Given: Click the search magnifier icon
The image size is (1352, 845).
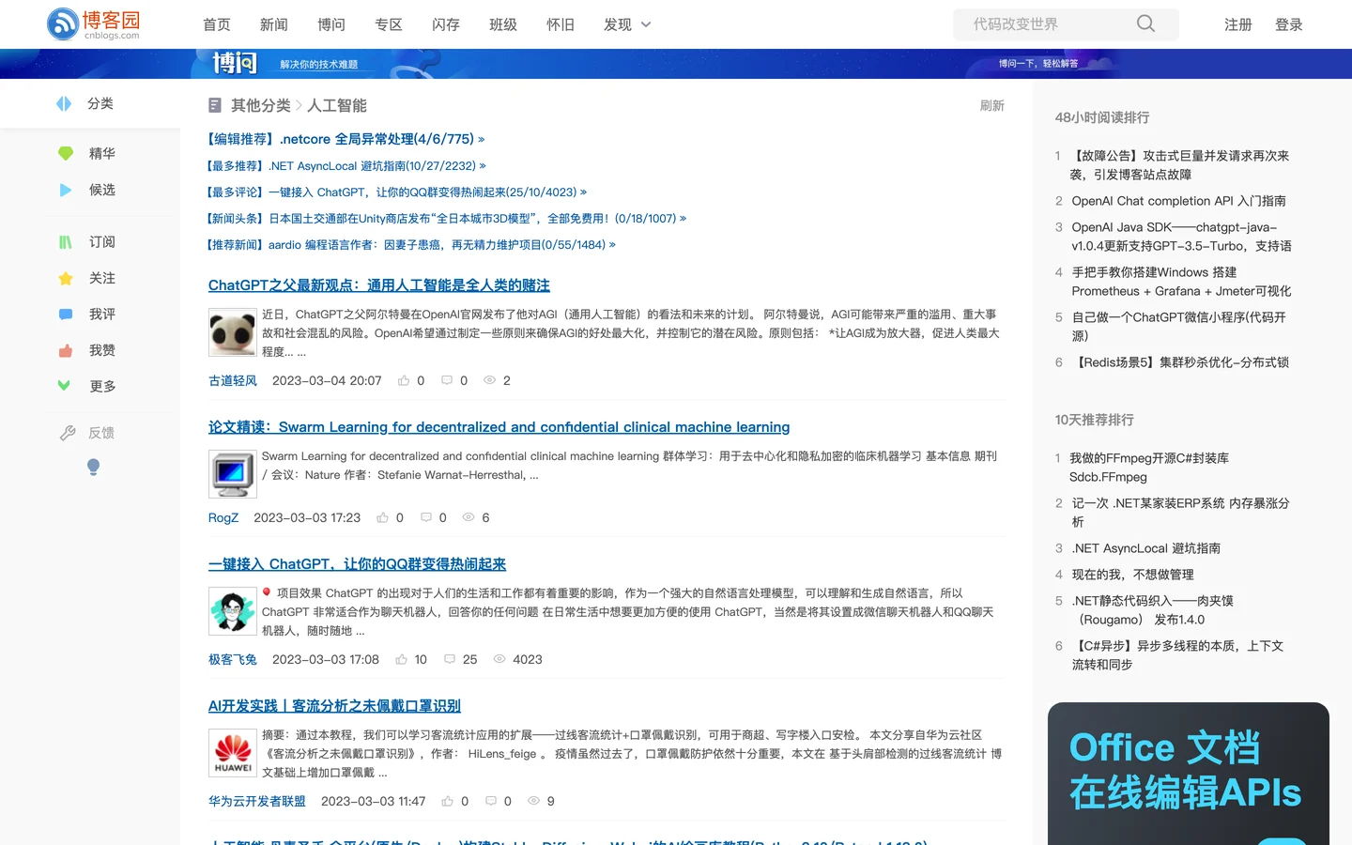Looking at the screenshot, I should coord(1145,23).
